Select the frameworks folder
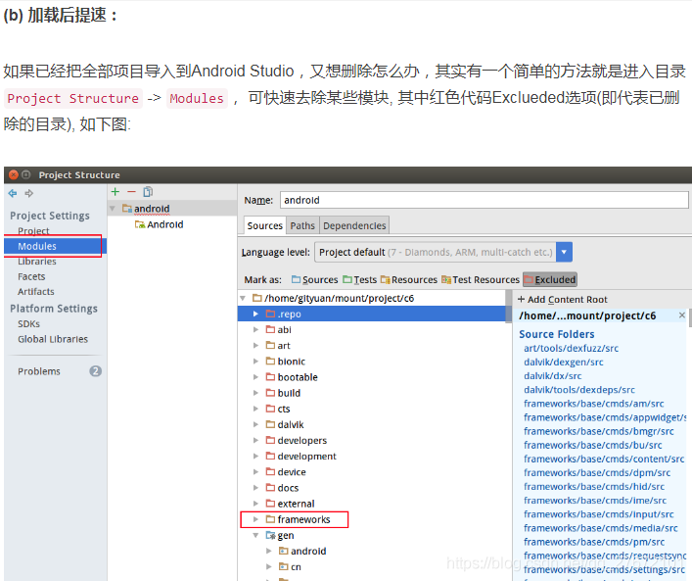This screenshot has width=692, height=581. [x=303, y=519]
